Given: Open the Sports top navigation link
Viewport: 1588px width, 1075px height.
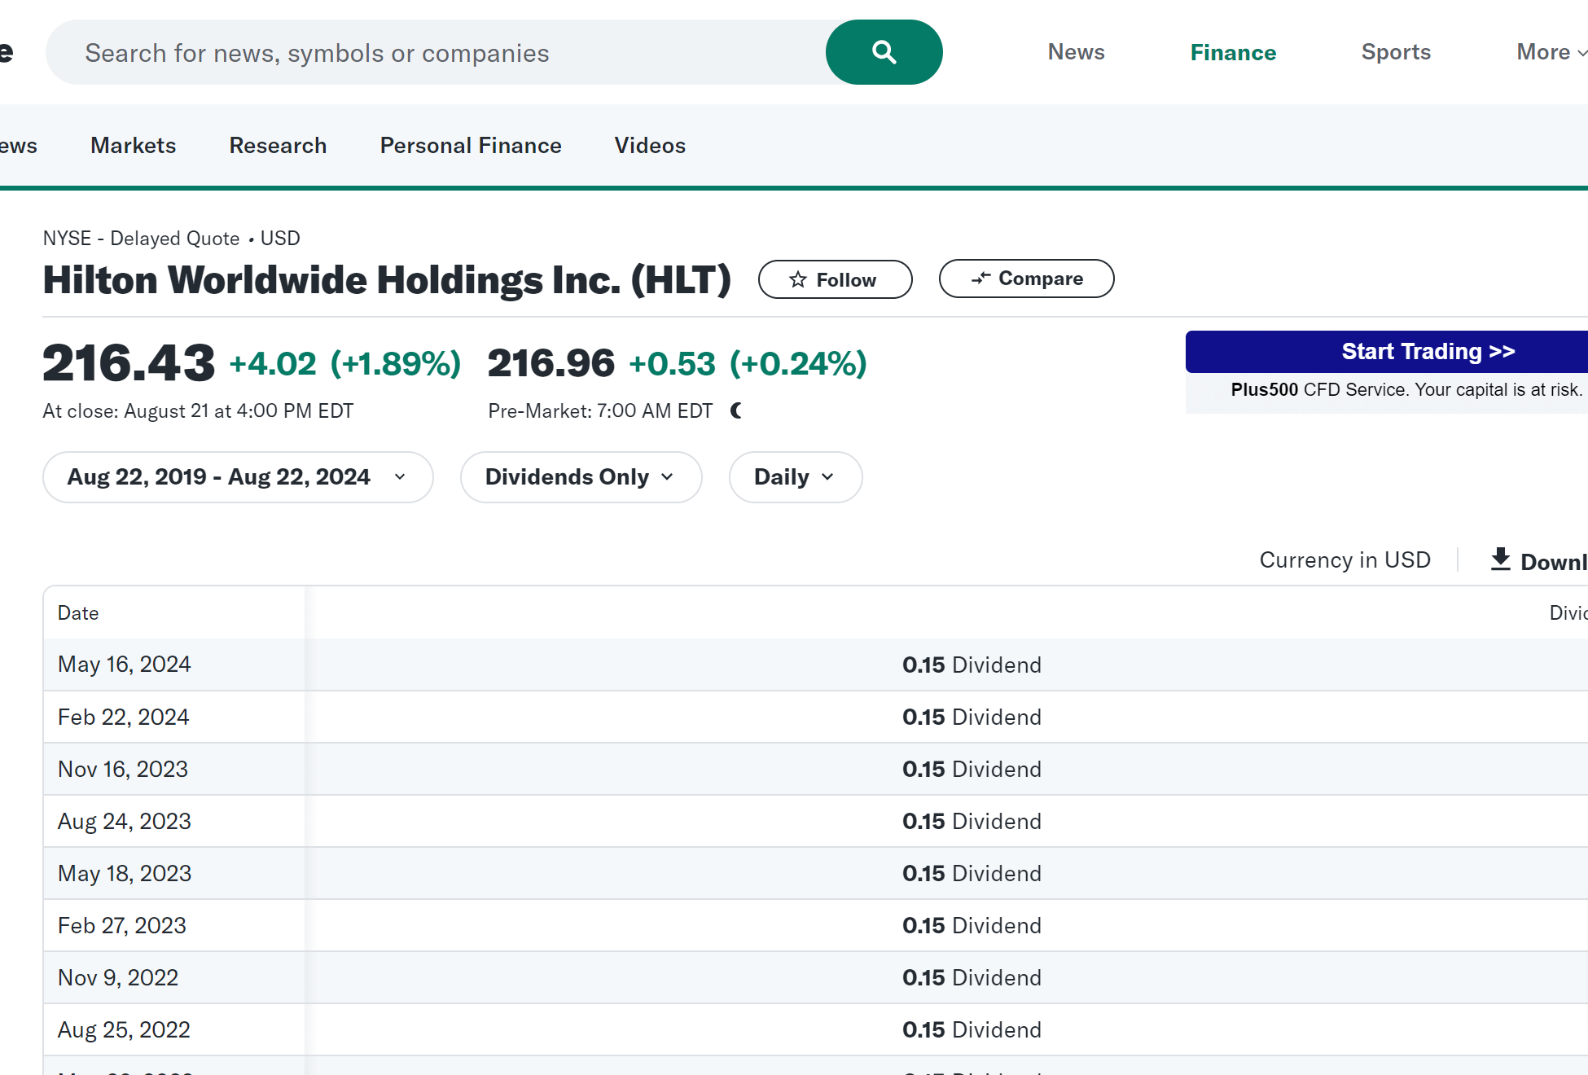Looking at the screenshot, I should pyautogui.click(x=1396, y=52).
